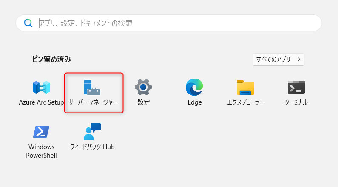The height and width of the screenshot is (187, 338).
Task: Launch the ターミナル app icon
Action: click(x=296, y=87)
